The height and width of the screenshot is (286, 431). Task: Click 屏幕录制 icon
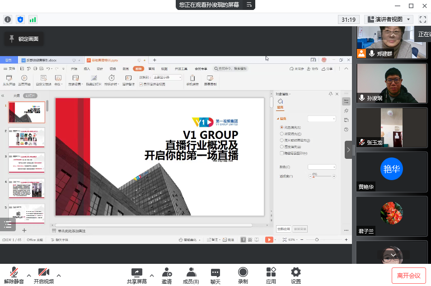pos(210,81)
